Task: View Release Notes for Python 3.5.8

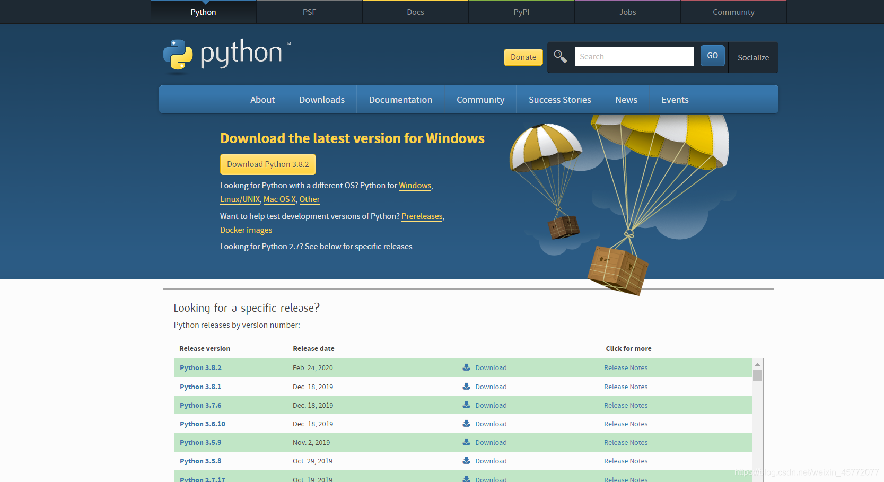Action: (x=626, y=461)
